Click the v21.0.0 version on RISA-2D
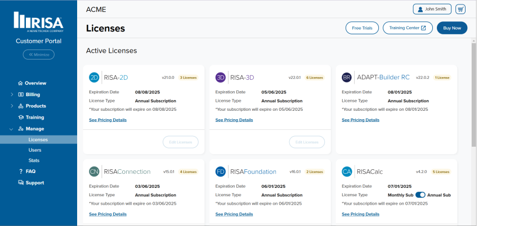This screenshot has width=510, height=226. (x=168, y=78)
